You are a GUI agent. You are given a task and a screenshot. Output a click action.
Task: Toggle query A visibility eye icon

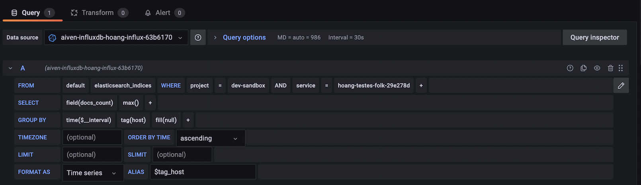(x=597, y=68)
